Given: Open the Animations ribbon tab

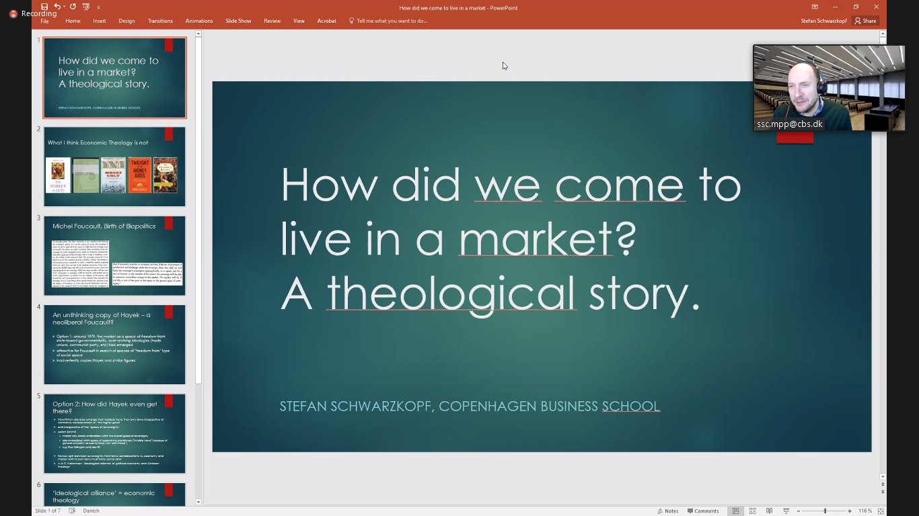Looking at the screenshot, I should tap(199, 21).
